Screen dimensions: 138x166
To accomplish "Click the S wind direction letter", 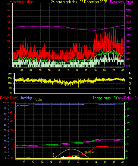I will (130, 83).
